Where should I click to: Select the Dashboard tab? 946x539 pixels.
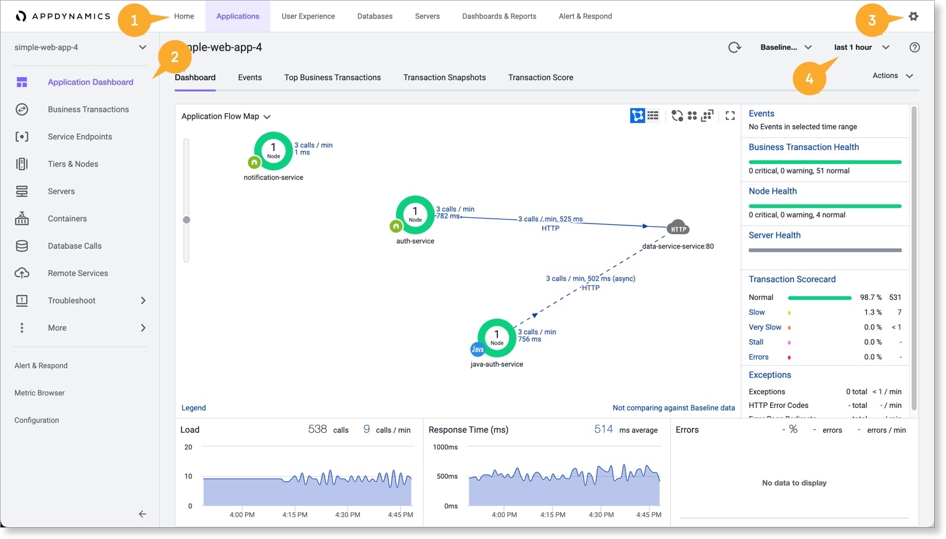[195, 78]
